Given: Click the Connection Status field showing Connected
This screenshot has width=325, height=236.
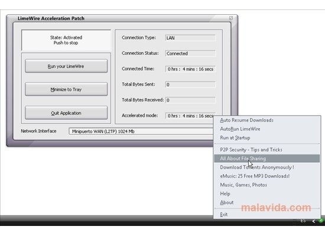Looking at the screenshot, I should point(190,54).
